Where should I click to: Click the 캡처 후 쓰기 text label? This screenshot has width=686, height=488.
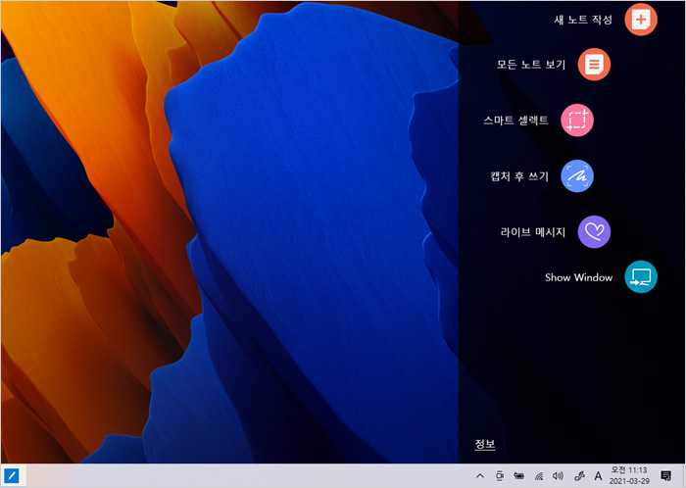(519, 176)
